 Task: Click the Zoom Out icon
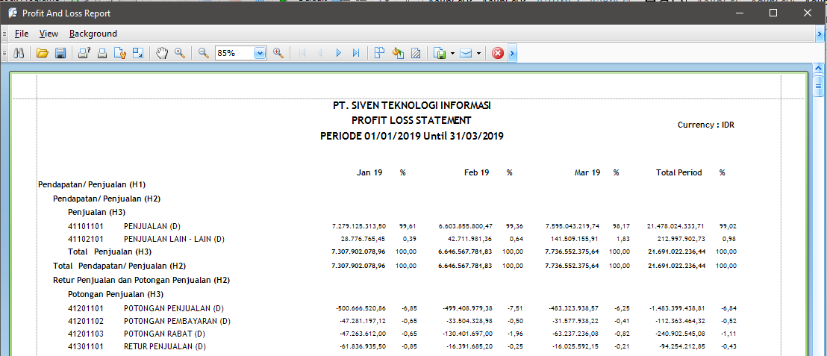[204, 53]
